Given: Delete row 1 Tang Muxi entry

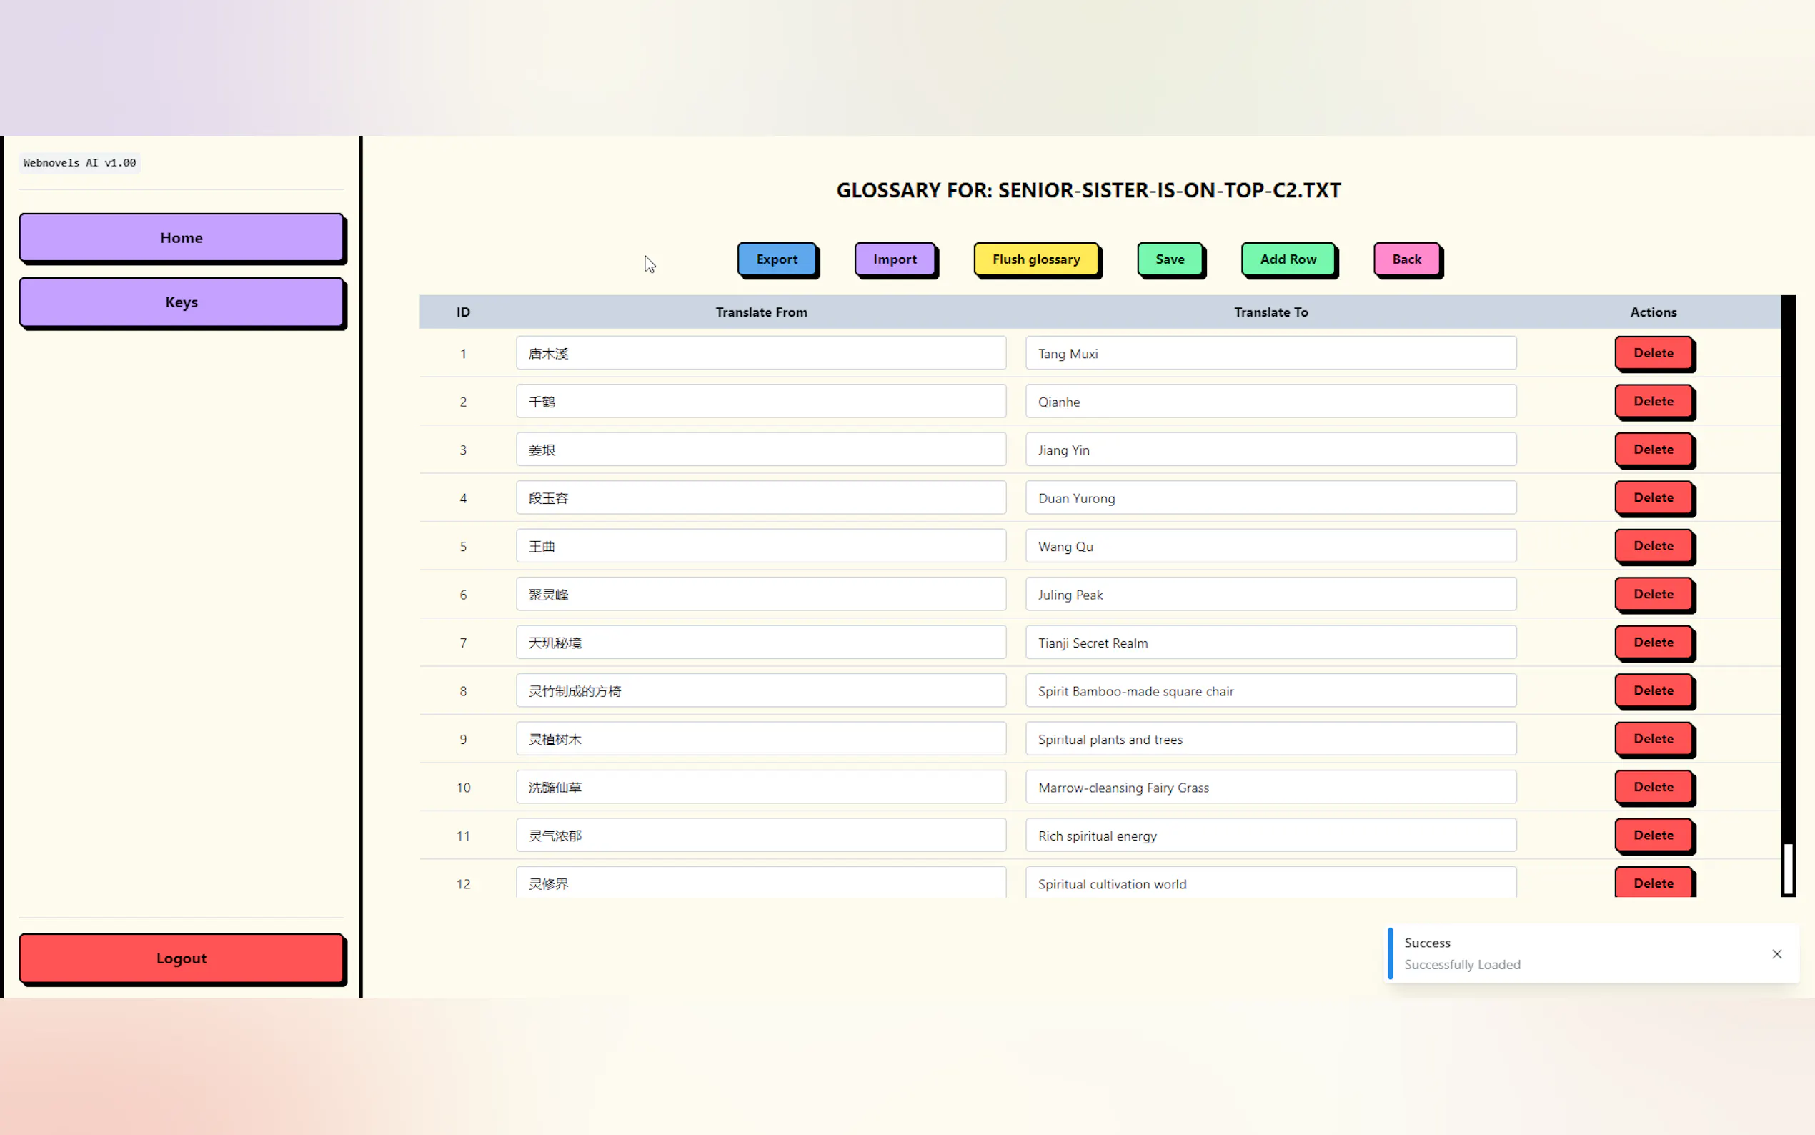Looking at the screenshot, I should 1652,353.
